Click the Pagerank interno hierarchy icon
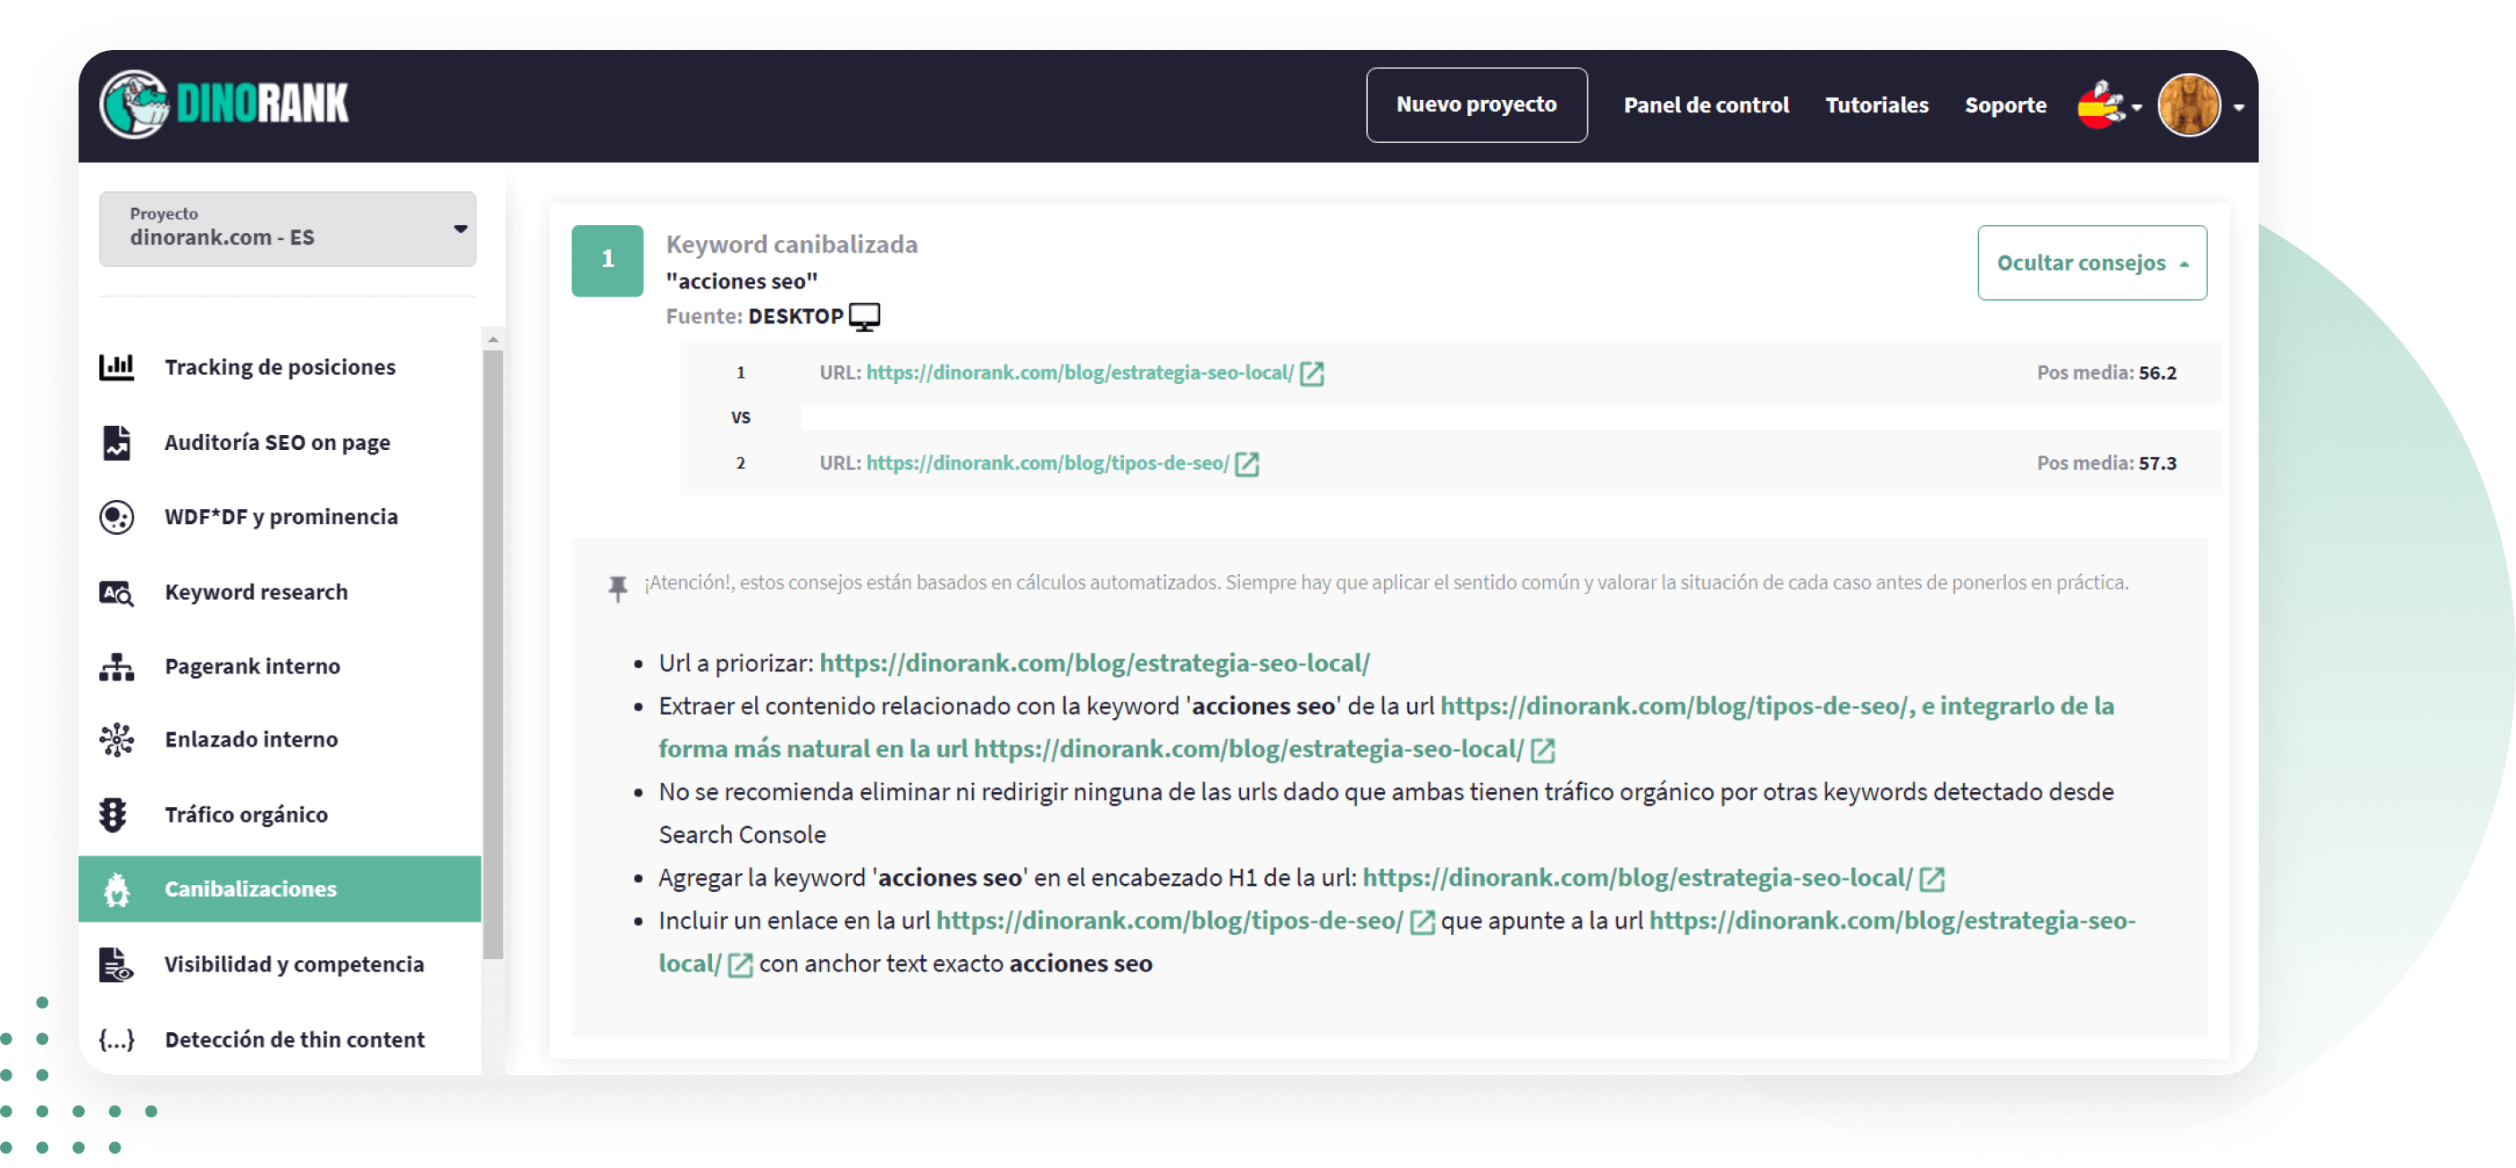 pyautogui.click(x=116, y=666)
